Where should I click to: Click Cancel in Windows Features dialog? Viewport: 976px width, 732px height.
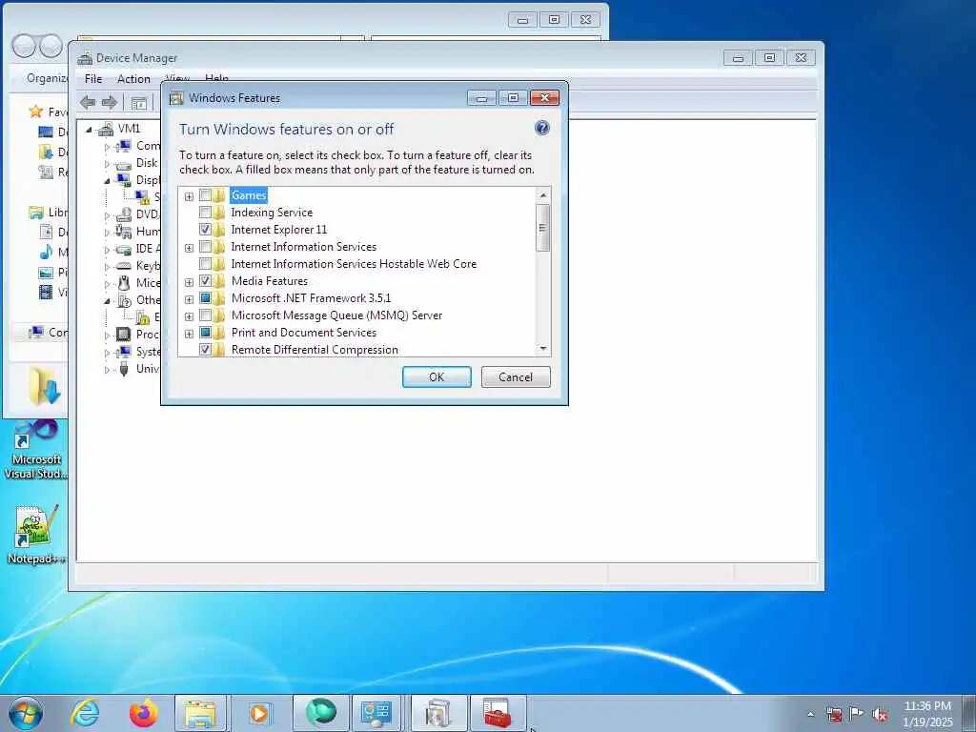(516, 377)
